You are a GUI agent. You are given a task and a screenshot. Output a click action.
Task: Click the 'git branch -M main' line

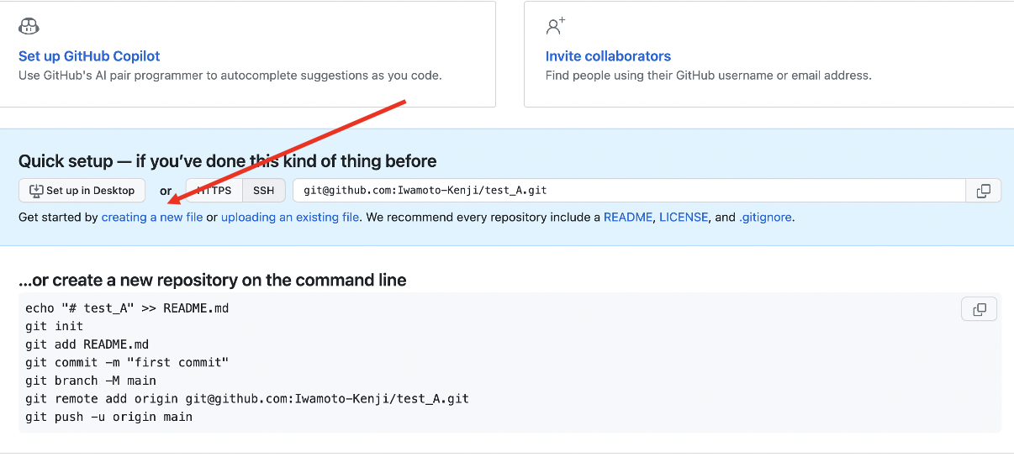click(x=91, y=381)
